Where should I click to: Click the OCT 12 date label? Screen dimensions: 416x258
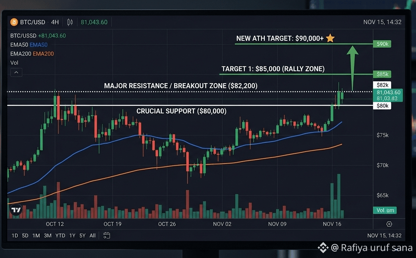[x=55, y=224]
